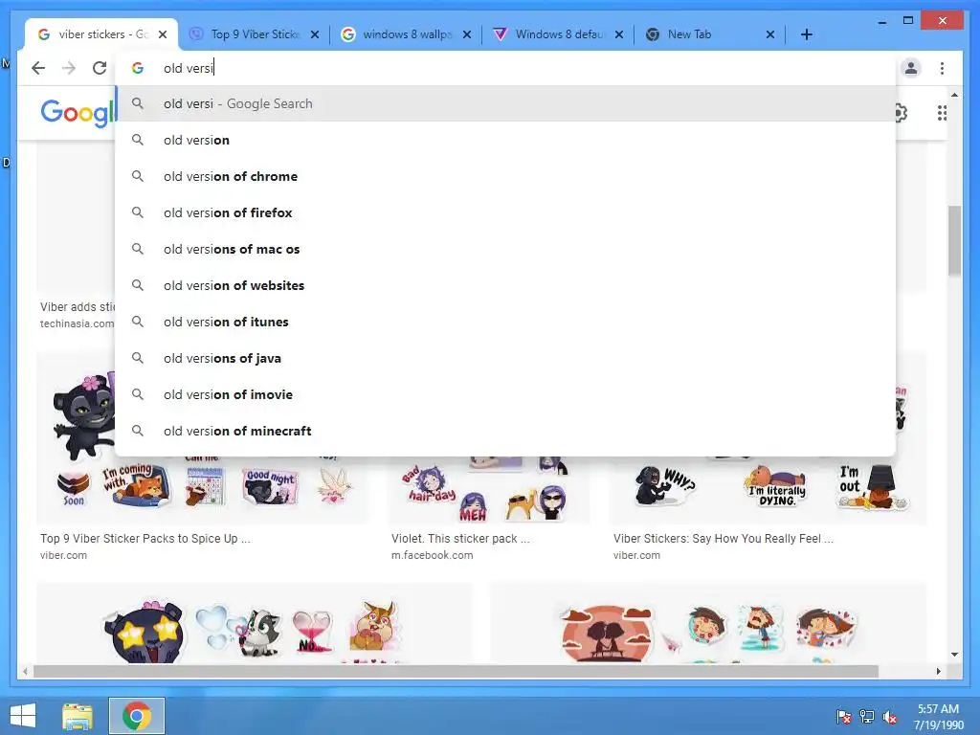
Task: Open the 'Violet. This sticker pack' result
Action: click(x=460, y=539)
